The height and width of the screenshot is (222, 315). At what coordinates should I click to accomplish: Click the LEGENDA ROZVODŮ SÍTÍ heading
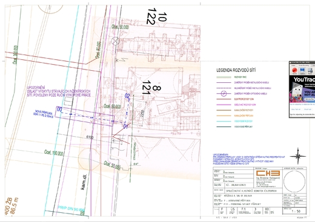[x=236, y=70]
